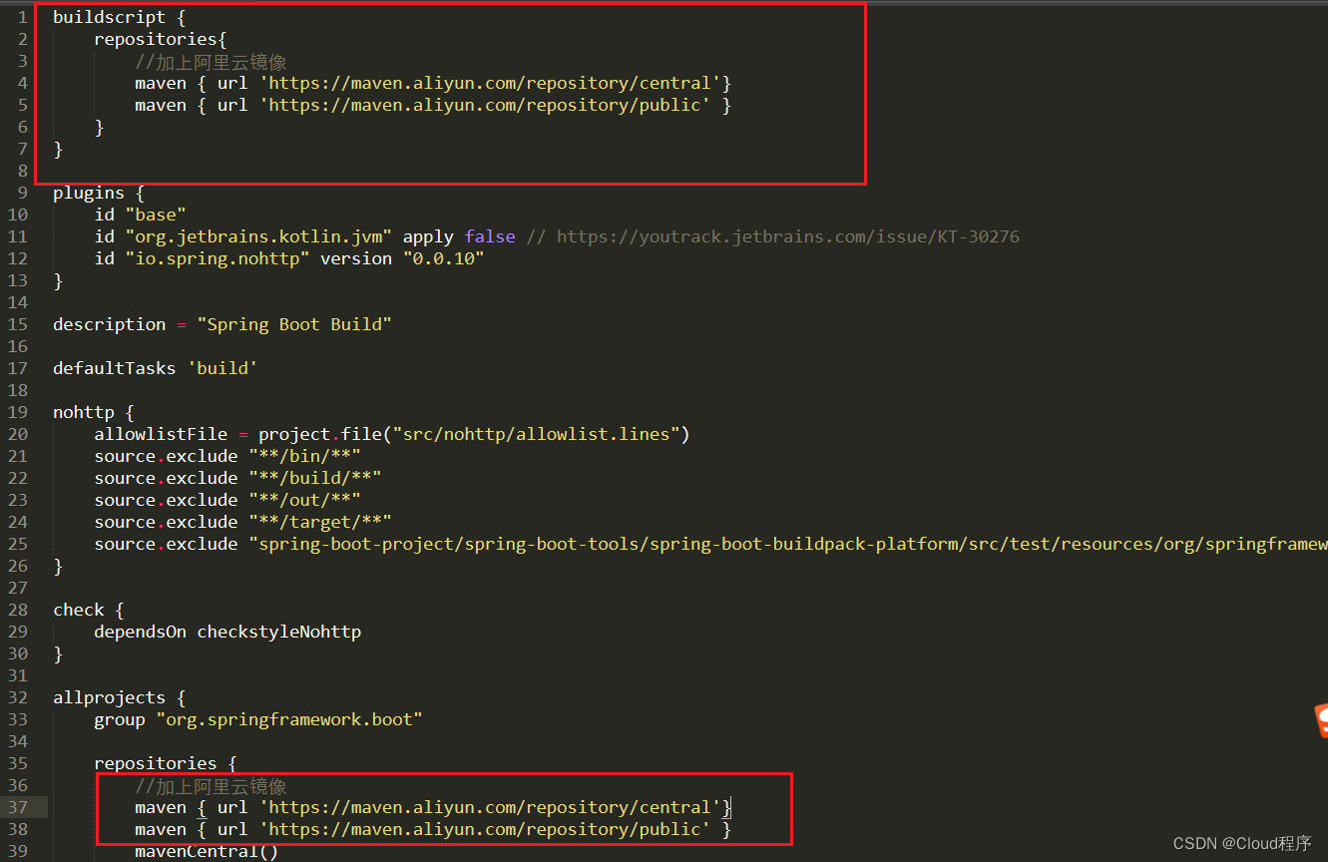The height and width of the screenshot is (862, 1328).
Task: Click the 'buildscript {' text on line 1
Action: (x=119, y=17)
